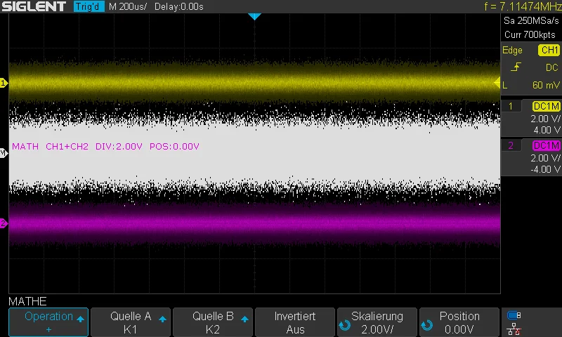The width and height of the screenshot is (562, 337).
Task: Select the Position 0.00V field
Action: click(459, 322)
